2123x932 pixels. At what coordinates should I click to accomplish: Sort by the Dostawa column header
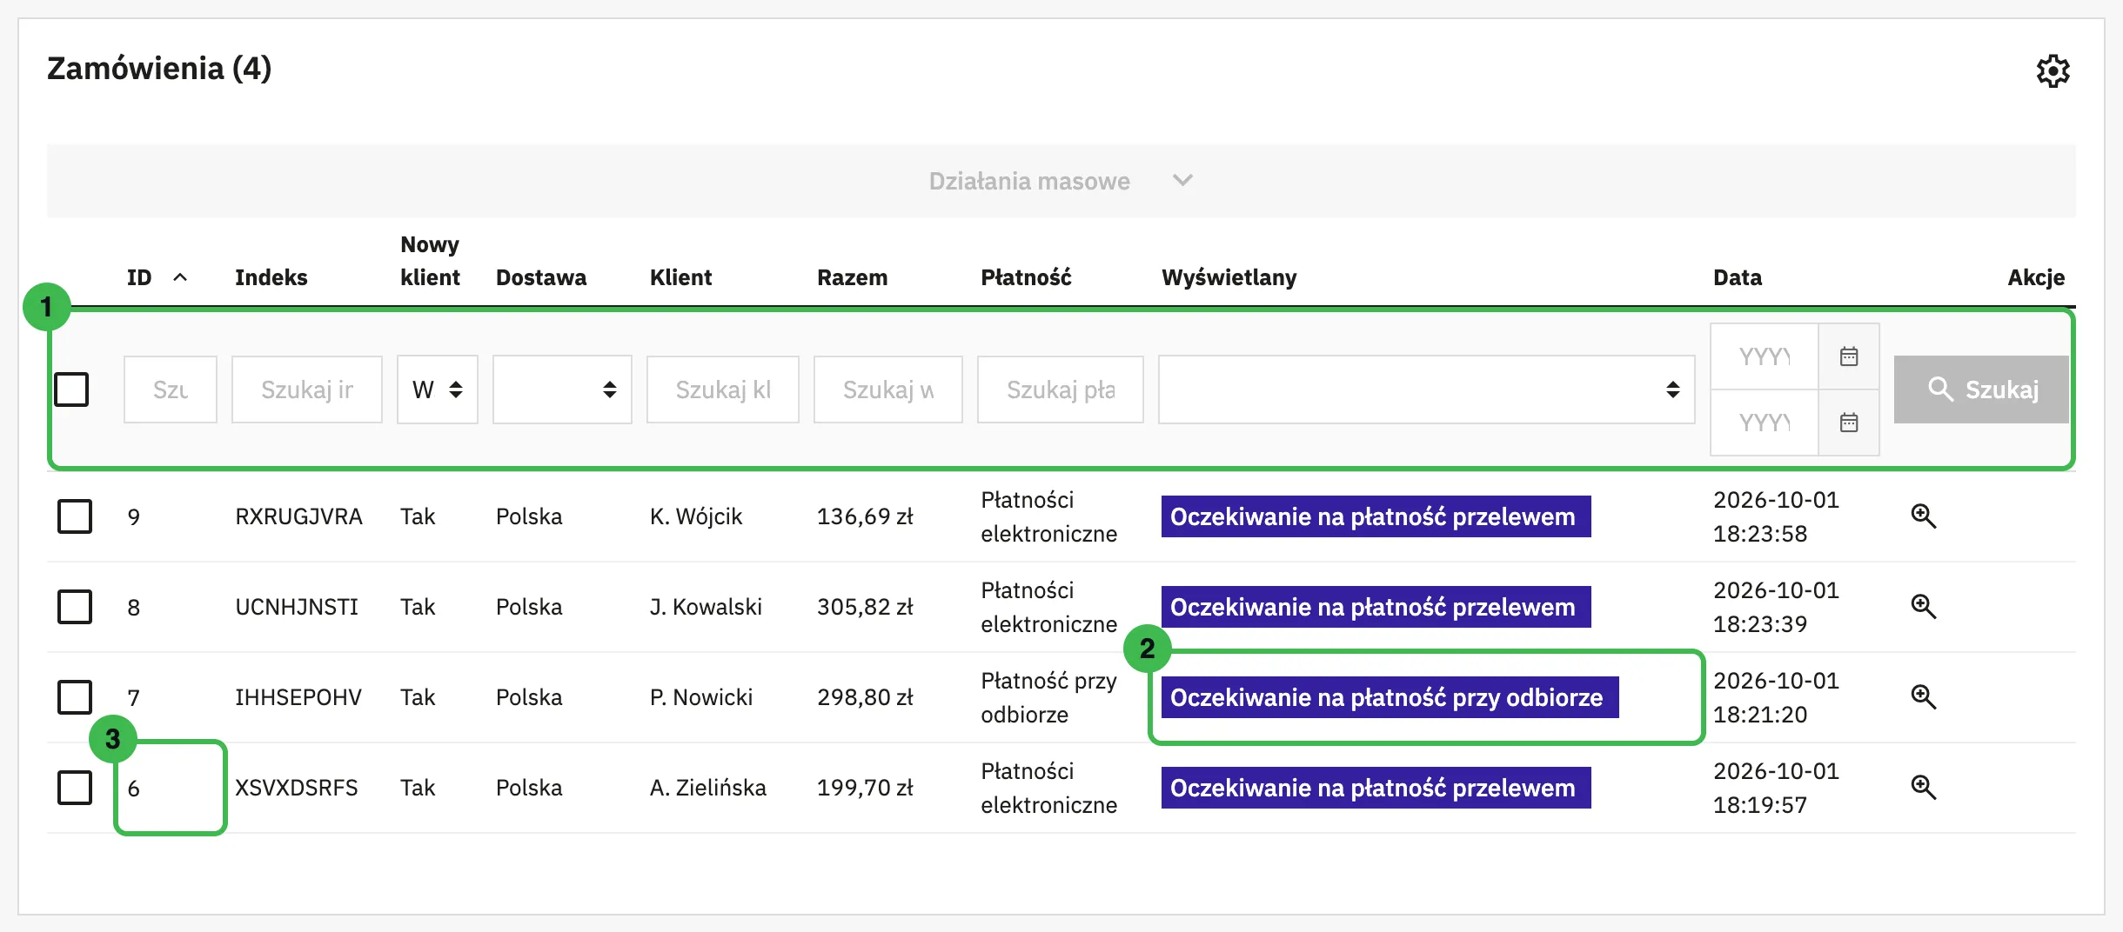tap(541, 277)
